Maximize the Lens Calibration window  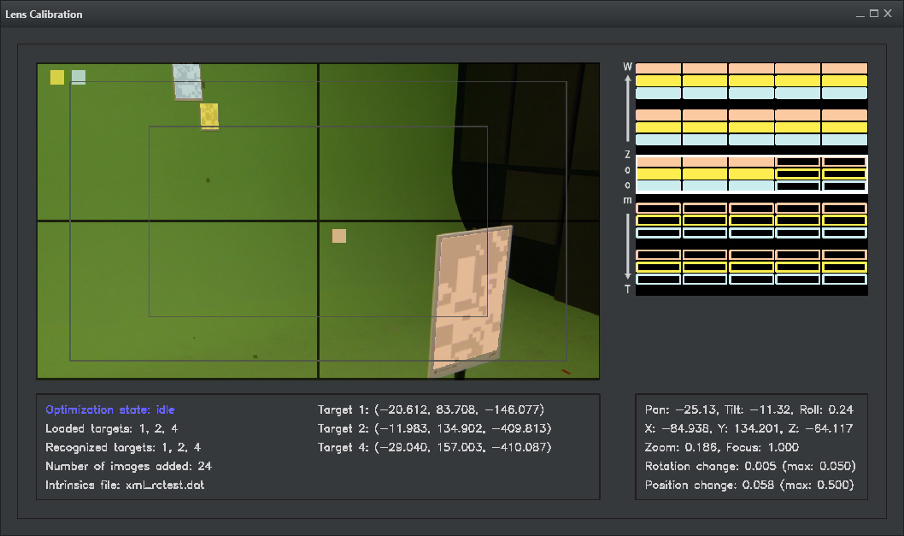(x=874, y=14)
